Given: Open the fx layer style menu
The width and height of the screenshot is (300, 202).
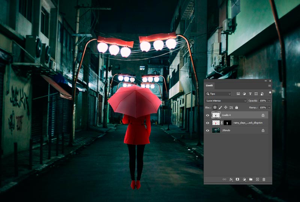Looking at the screenshot, I should click(231, 179).
